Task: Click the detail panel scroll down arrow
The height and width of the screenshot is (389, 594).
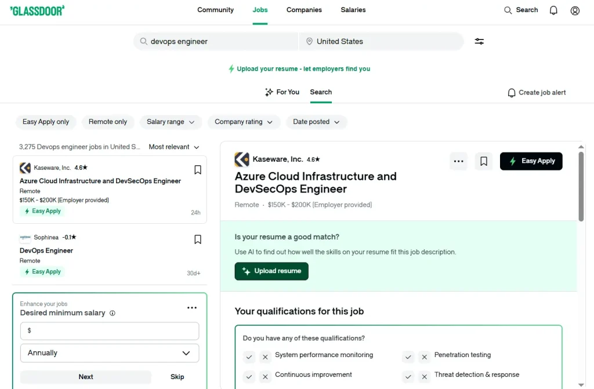Action: (x=581, y=385)
